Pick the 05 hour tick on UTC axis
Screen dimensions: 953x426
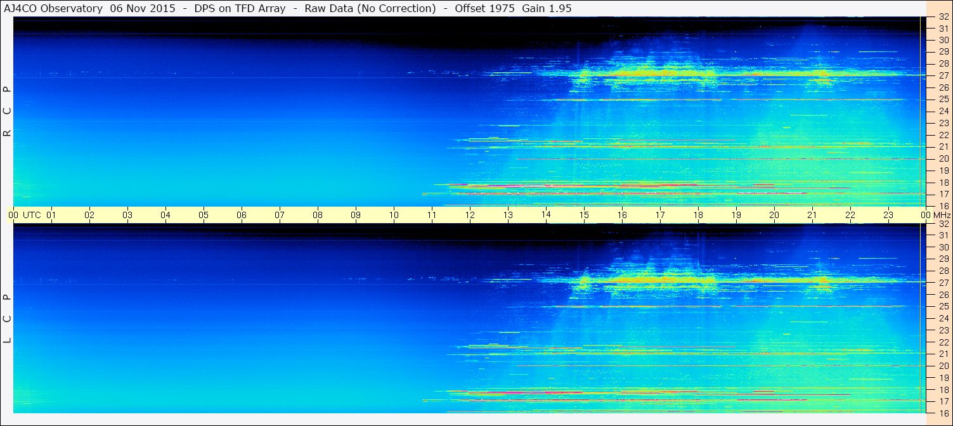point(204,215)
